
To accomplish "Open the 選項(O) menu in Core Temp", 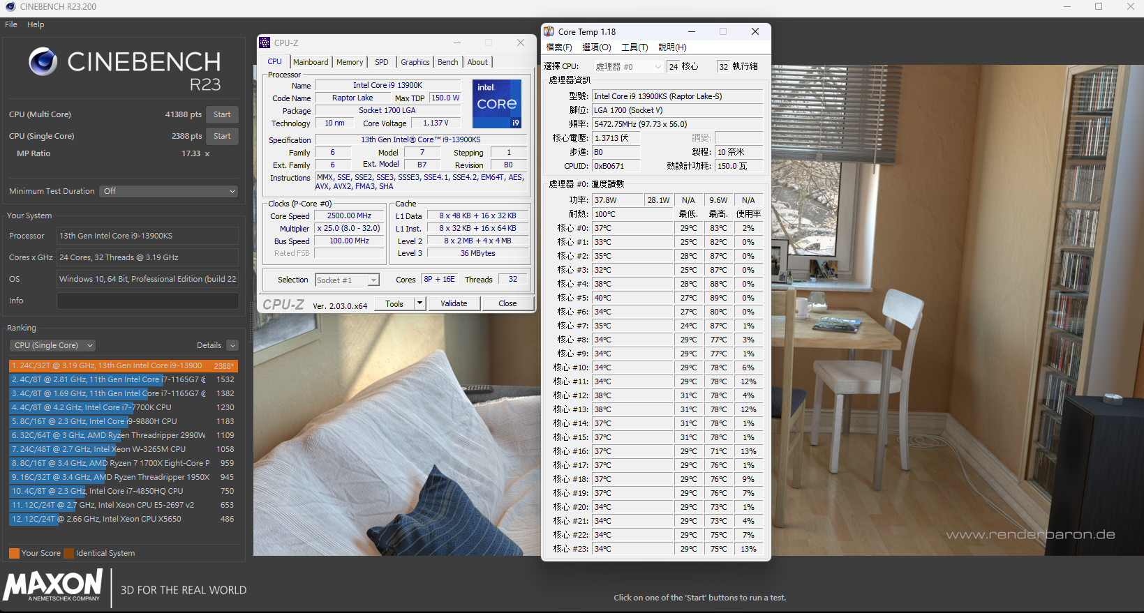I will click(x=597, y=47).
